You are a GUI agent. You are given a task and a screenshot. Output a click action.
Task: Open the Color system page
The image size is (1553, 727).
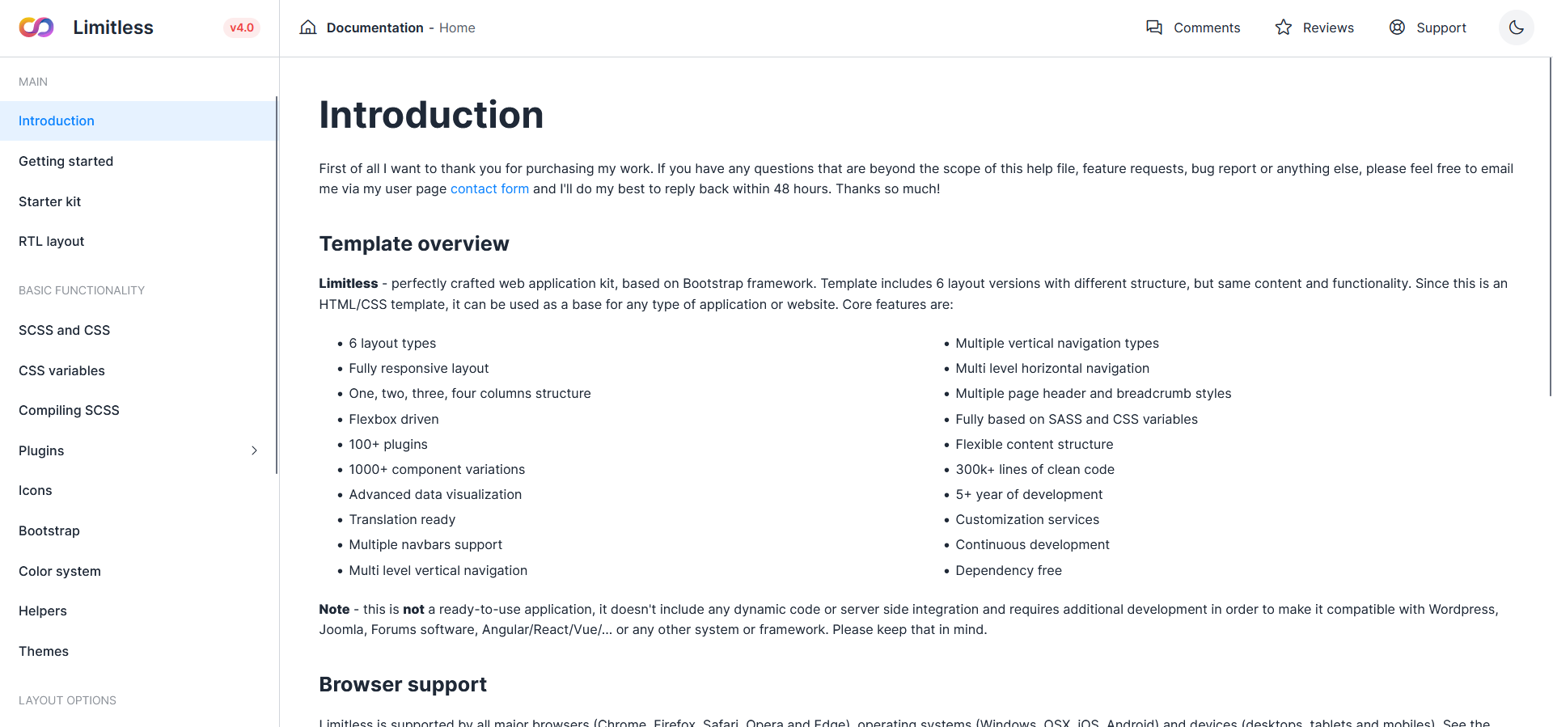(x=59, y=571)
